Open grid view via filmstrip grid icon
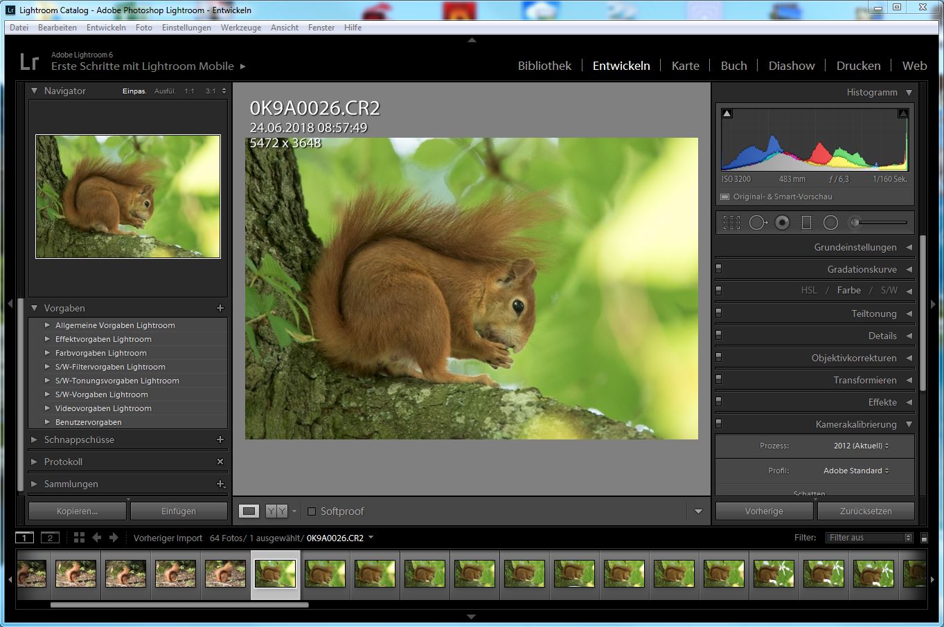The width and height of the screenshot is (944, 627). click(x=79, y=538)
